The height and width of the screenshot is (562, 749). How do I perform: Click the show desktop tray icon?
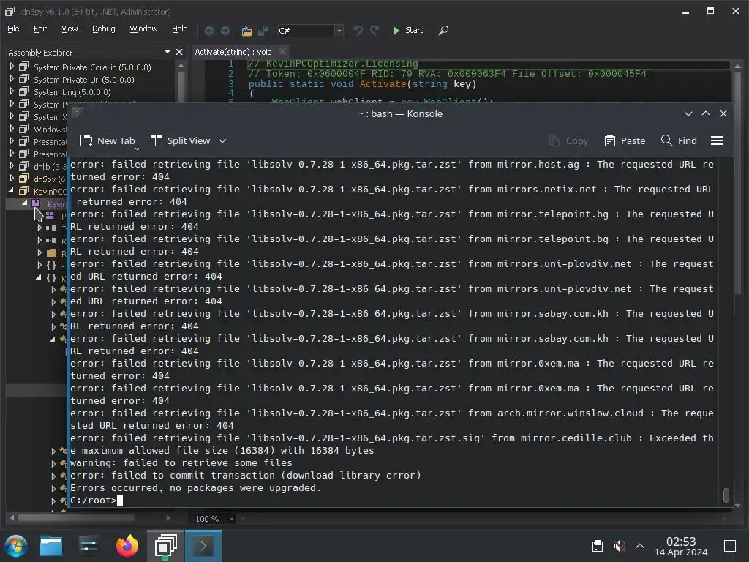(x=730, y=546)
